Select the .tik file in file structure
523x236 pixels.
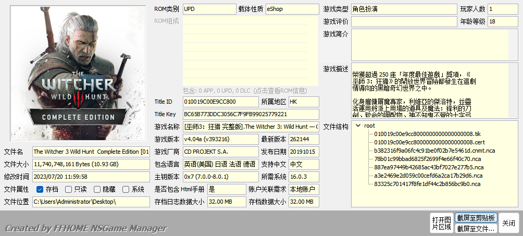pyautogui.click(x=427, y=134)
